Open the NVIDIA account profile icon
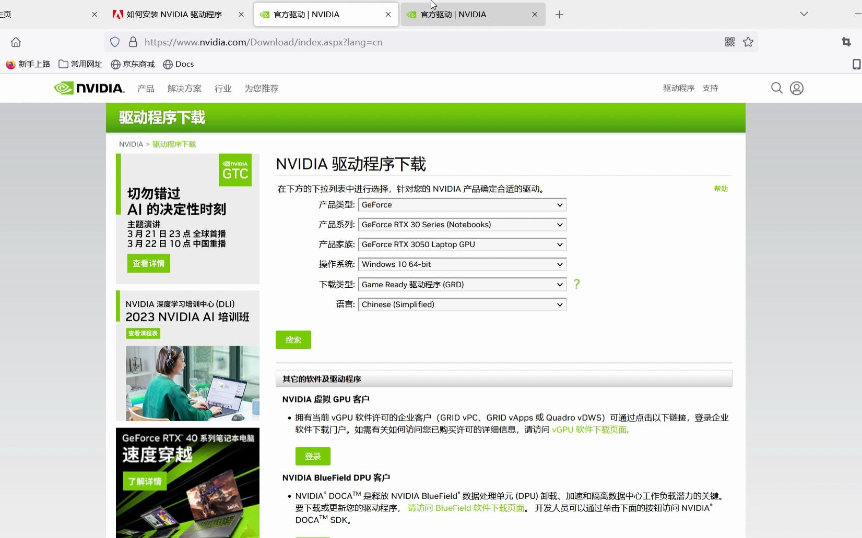This screenshot has height=538, width=862. pyautogui.click(x=797, y=88)
